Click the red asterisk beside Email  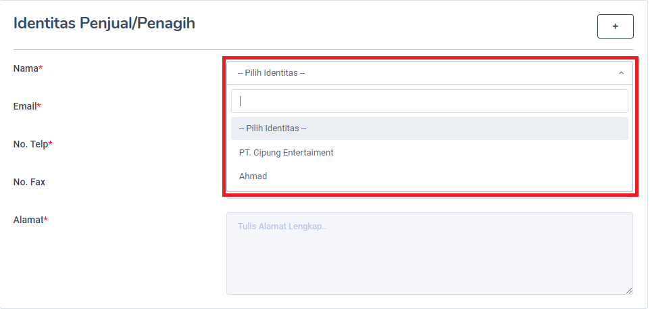tap(39, 106)
